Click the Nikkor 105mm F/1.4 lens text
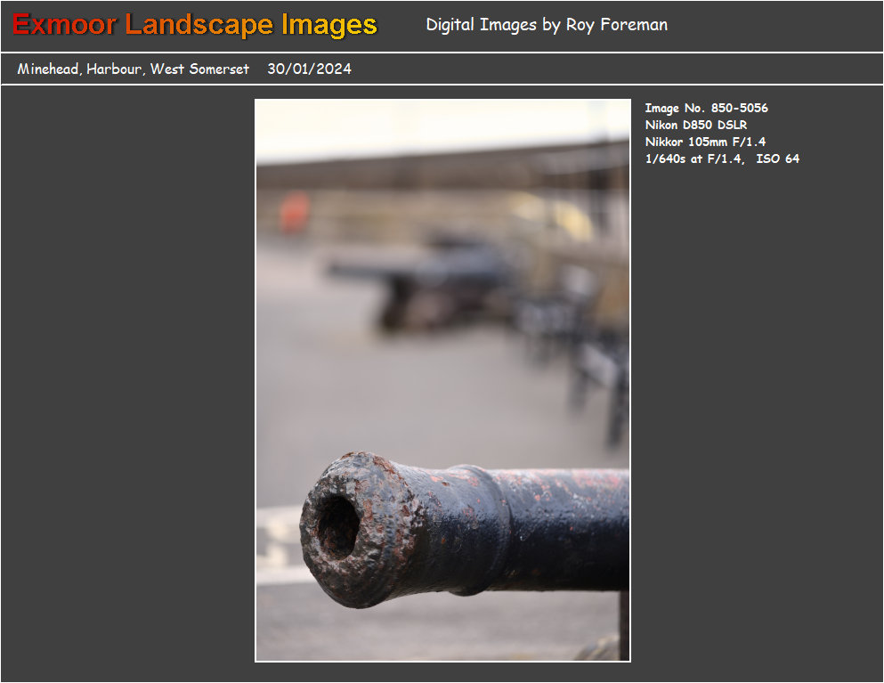Viewport: 884px width, 683px height. pos(705,142)
